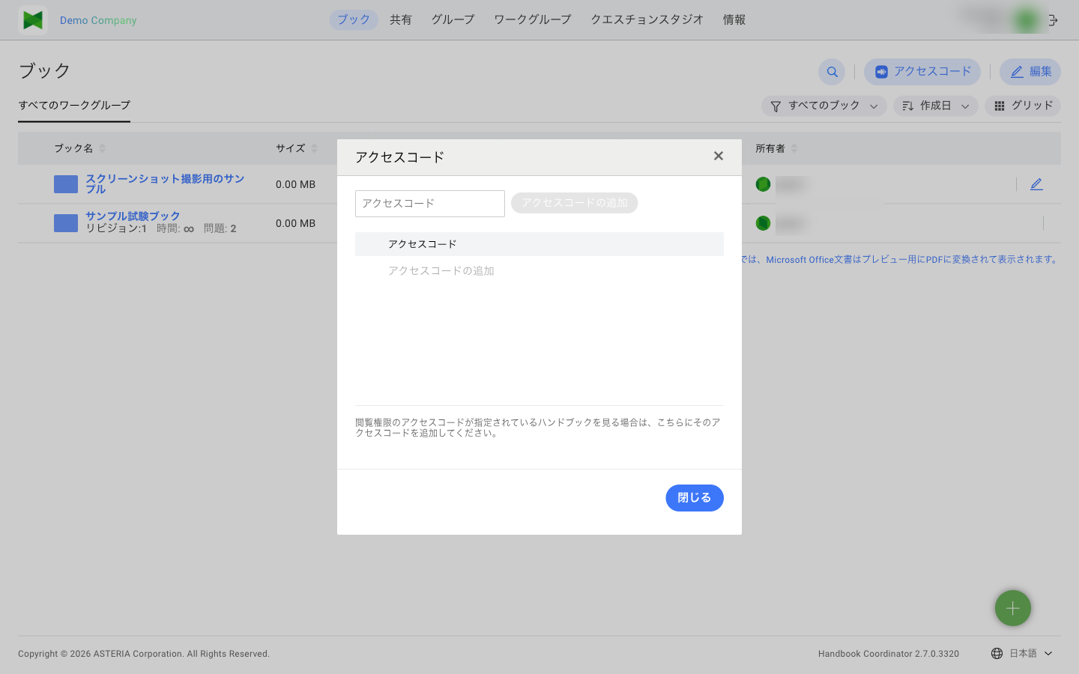Image resolution: width=1079 pixels, height=674 pixels.
Task: Sort by 所有者 column header
Action: (776, 148)
